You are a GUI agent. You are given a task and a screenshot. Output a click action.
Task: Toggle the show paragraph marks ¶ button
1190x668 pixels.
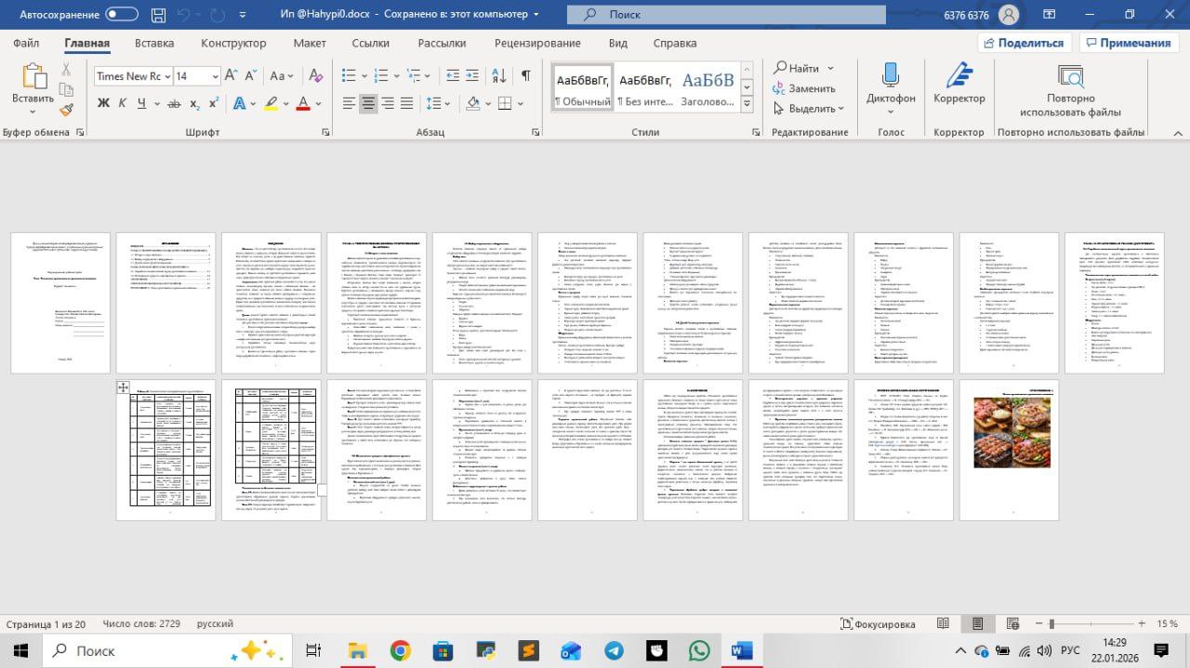525,76
